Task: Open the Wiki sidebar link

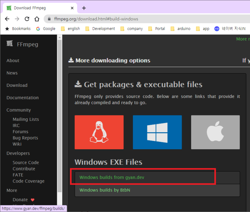Action: [x=17, y=144]
